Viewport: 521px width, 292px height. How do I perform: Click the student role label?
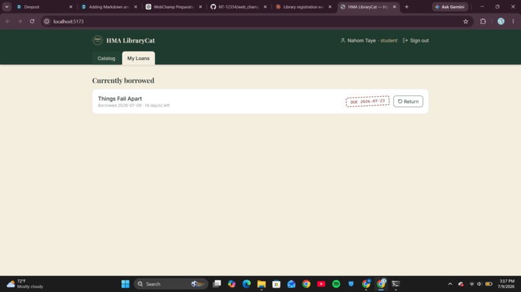click(x=388, y=41)
